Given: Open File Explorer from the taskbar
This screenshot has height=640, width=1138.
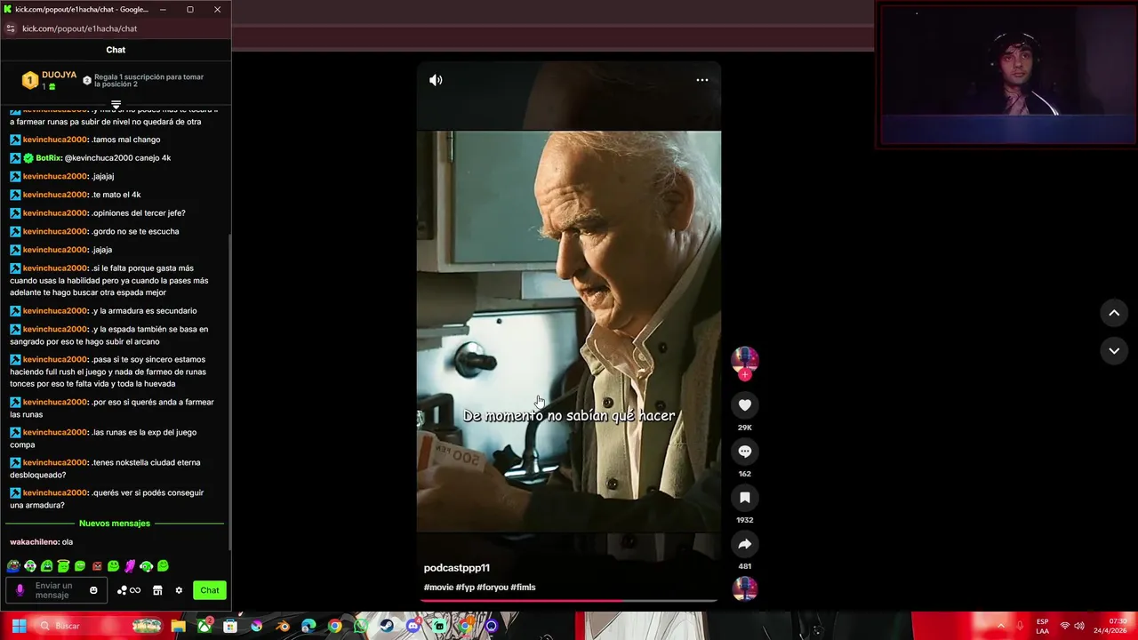Looking at the screenshot, I should tap(178, 626).
